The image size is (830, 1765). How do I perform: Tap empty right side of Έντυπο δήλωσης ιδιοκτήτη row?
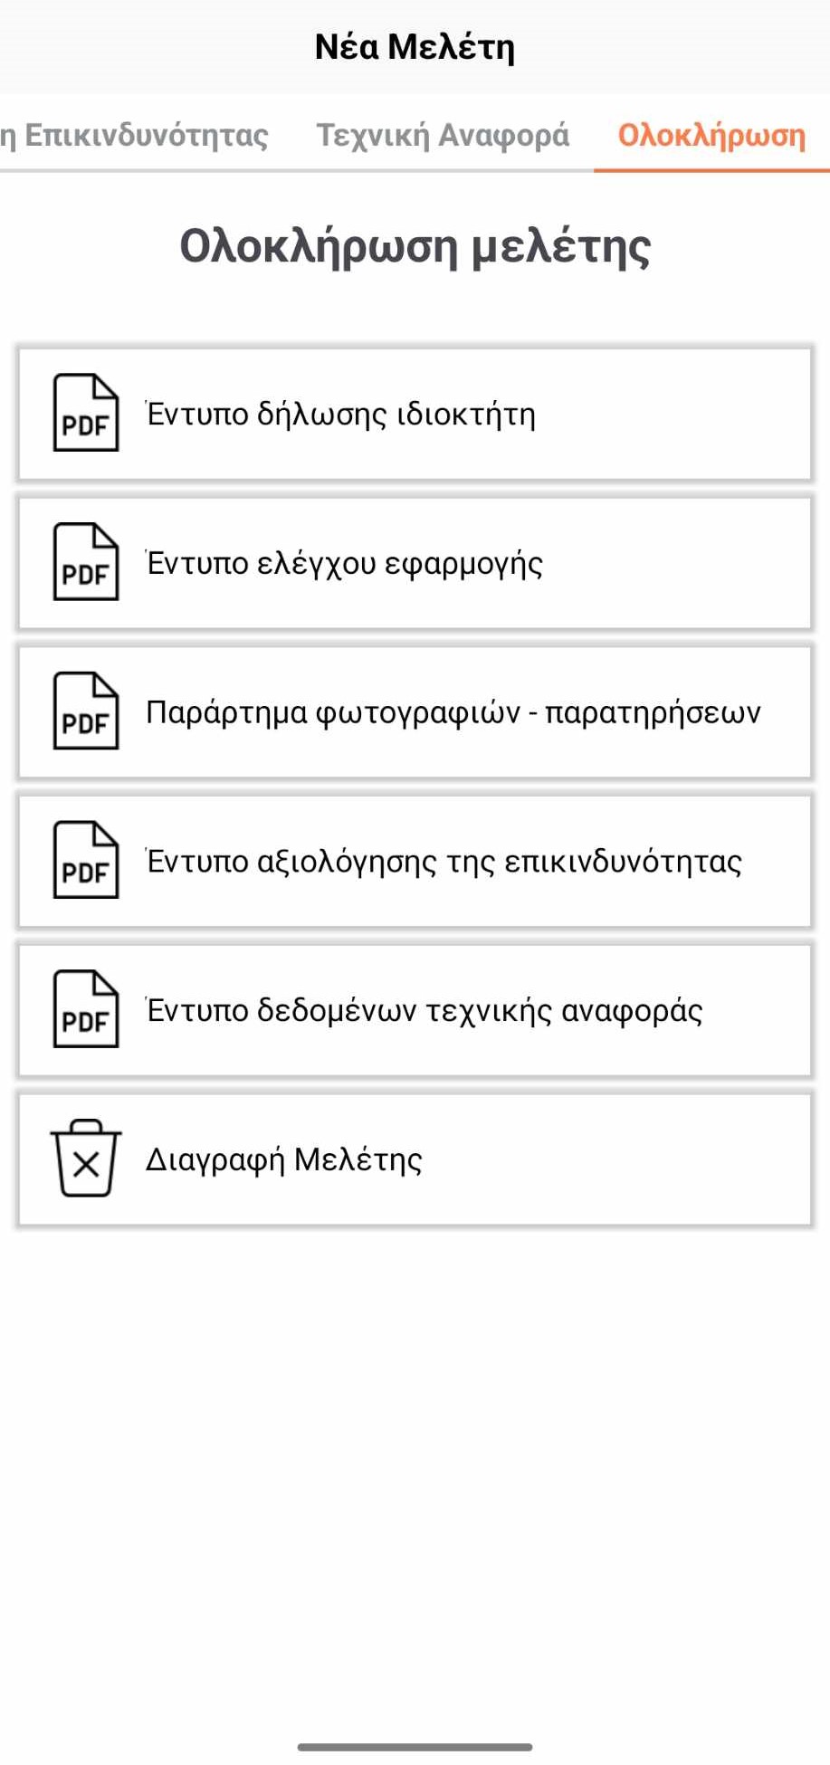pyautogui.click(x=688, y=414)
